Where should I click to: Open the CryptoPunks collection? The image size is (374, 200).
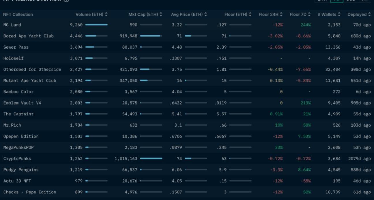(17, 159)
